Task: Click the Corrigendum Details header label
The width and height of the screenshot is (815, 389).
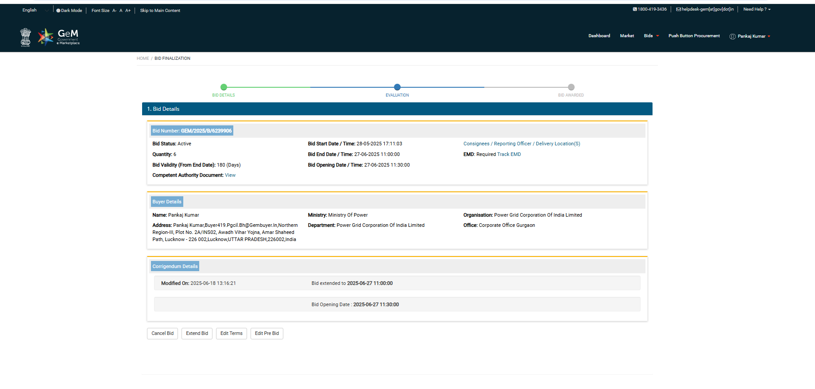Action: 175,266
